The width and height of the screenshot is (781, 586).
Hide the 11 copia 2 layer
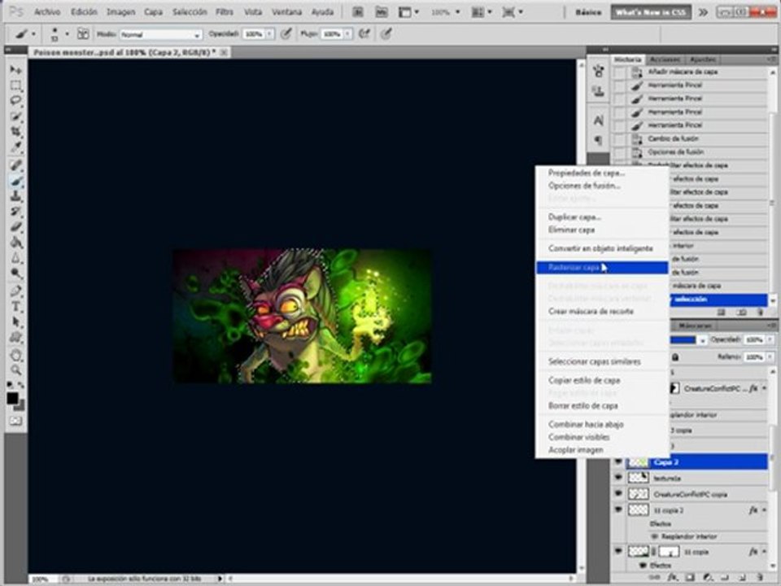pos(618,509)
